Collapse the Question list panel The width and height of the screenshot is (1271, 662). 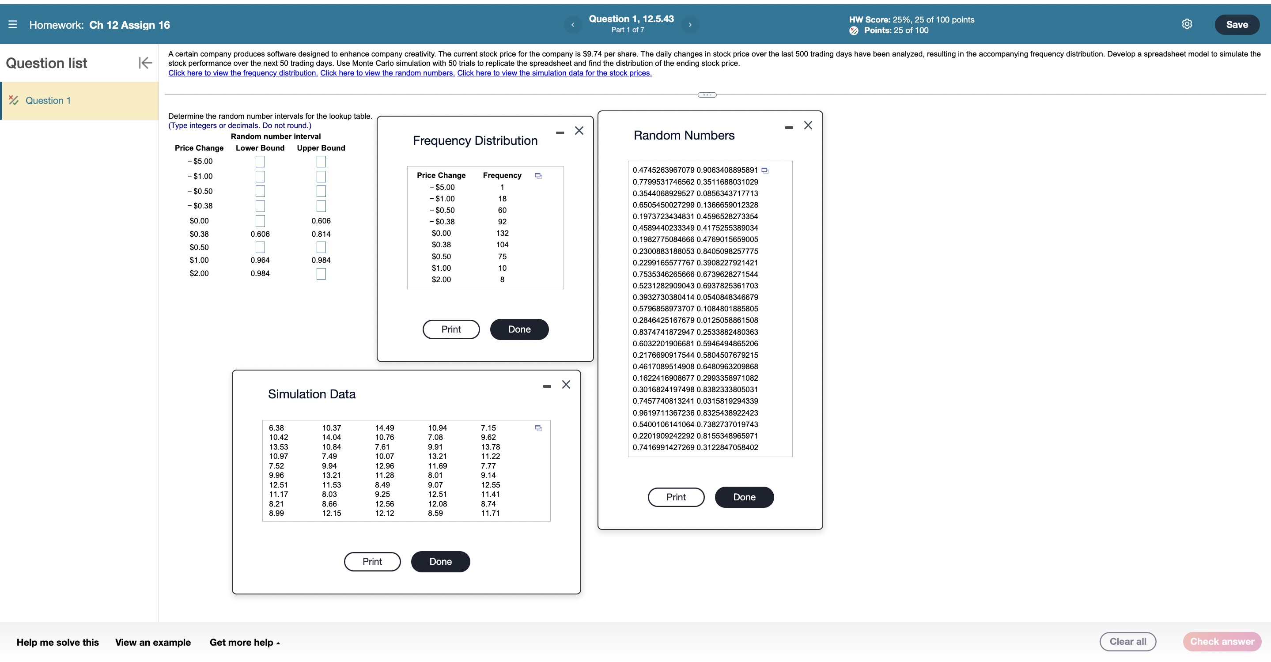click(145, 63)
